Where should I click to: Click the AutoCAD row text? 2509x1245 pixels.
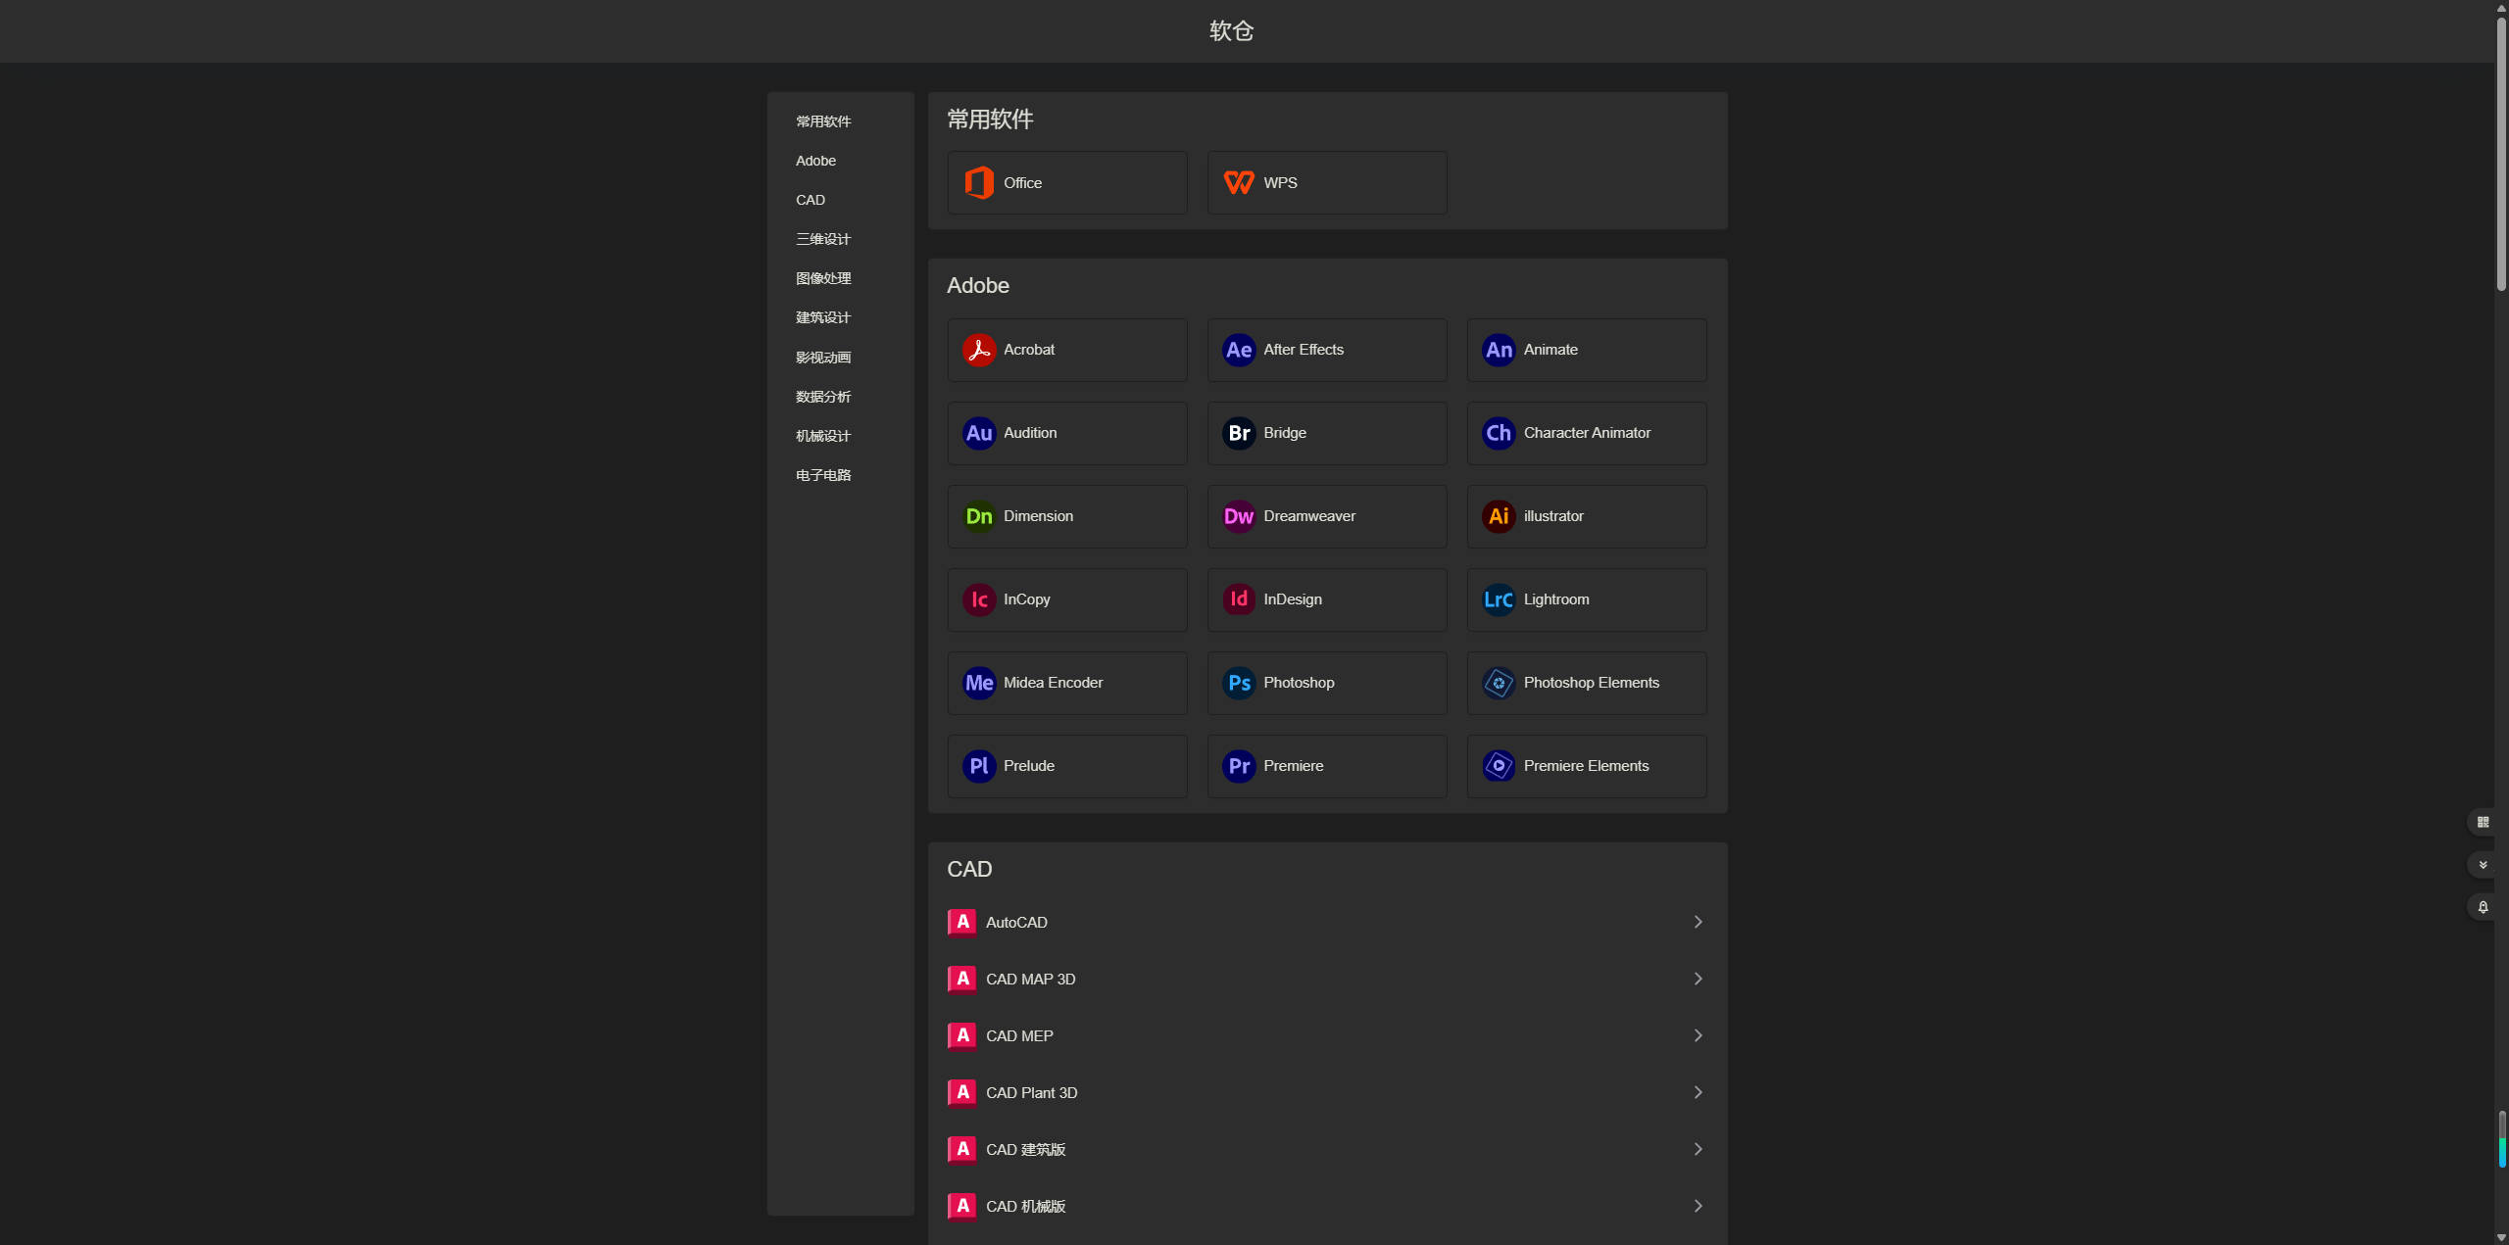point(1016,922)
